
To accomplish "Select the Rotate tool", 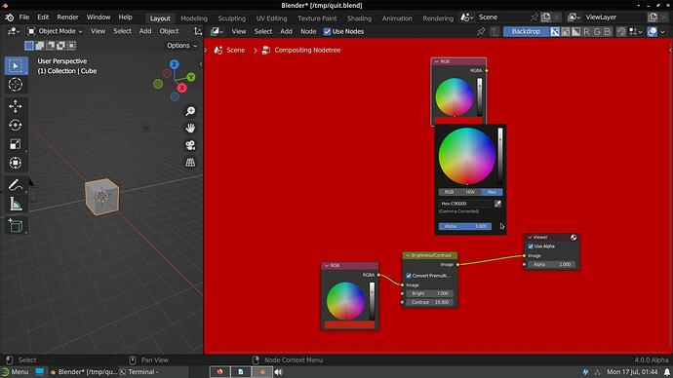I will 16,125.
